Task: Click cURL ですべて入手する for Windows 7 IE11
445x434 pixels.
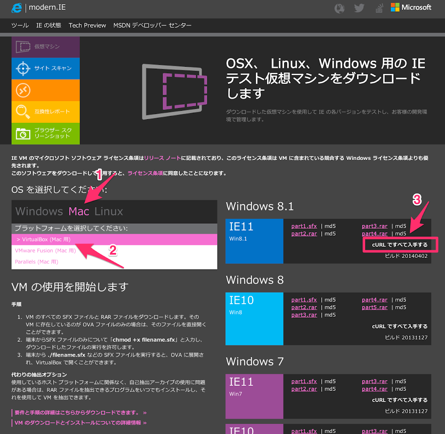Action: coord(400,400)
